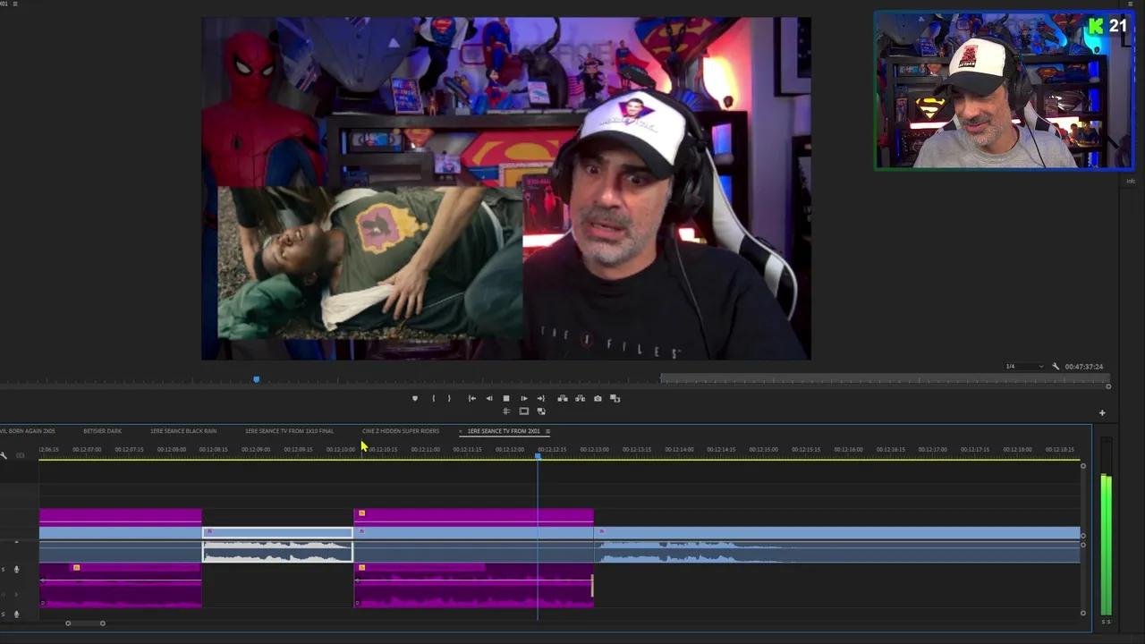Open timeline display settings with the wrench icon
This screenshot has height=644, width=1145.
(x=4, y=454)
